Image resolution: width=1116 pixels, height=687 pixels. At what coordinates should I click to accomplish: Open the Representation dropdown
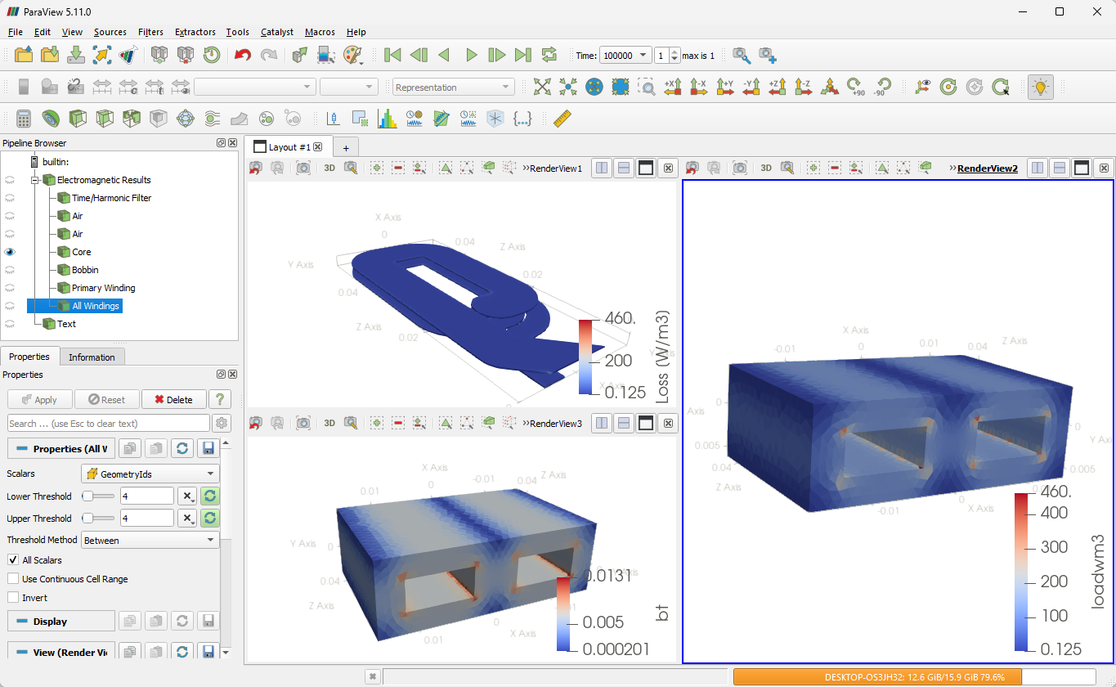click(x=453, y=87)
